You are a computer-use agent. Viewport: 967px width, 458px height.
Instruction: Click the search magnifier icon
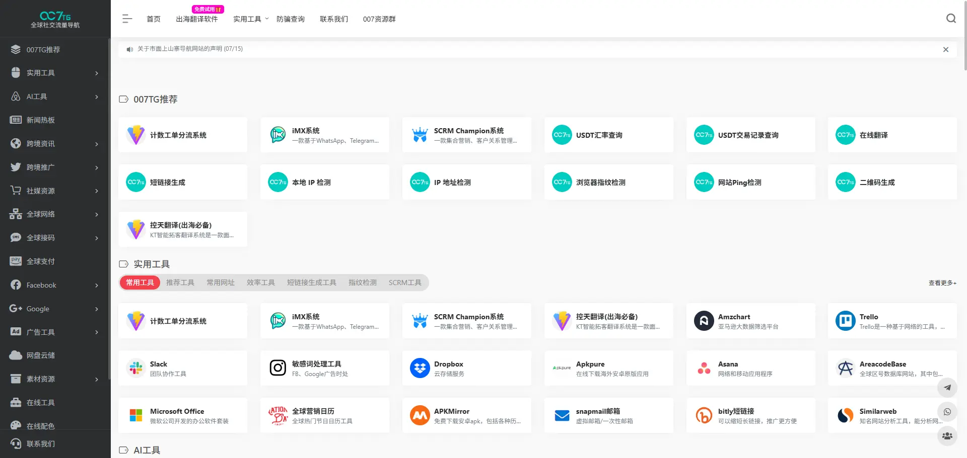coord(951,19)
